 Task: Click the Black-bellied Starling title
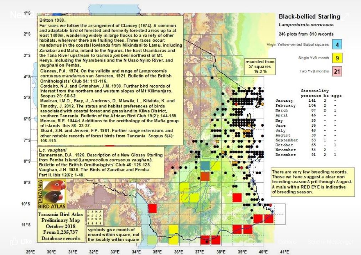click(x=309, y=17)
